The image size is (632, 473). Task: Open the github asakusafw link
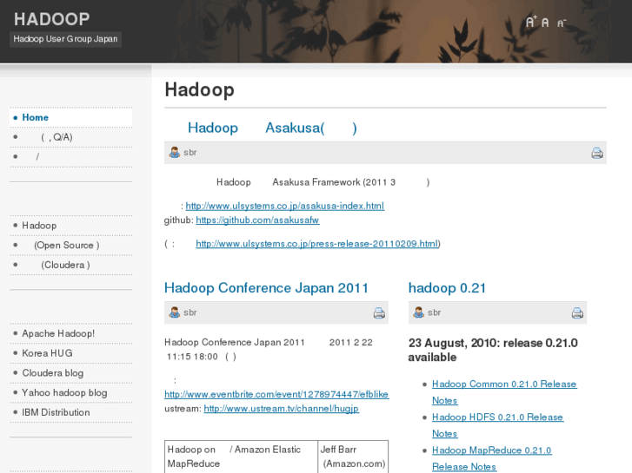click(257, 220)
